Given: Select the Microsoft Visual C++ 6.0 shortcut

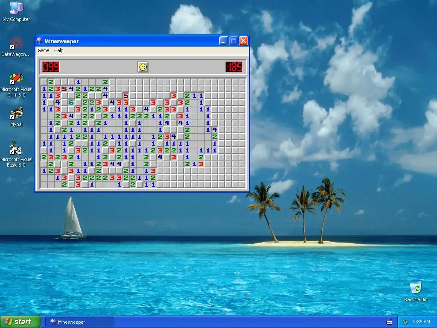Looking at the screenshot, I should point(16,85).
